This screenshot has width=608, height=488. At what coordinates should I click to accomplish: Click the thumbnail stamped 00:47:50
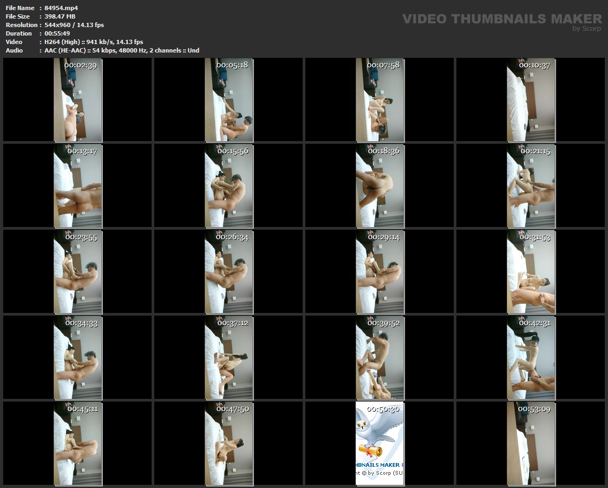229,443
